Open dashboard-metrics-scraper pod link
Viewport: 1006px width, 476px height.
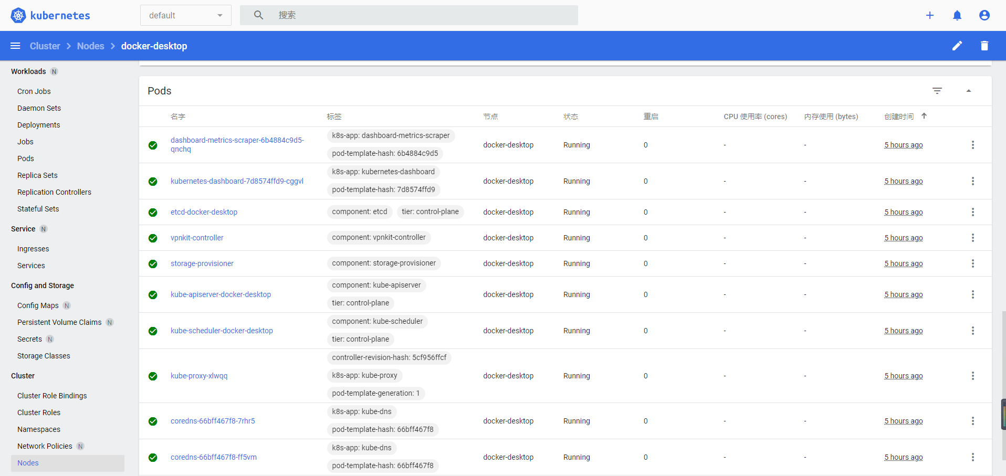pyautogui.click(x=237, y=144)
